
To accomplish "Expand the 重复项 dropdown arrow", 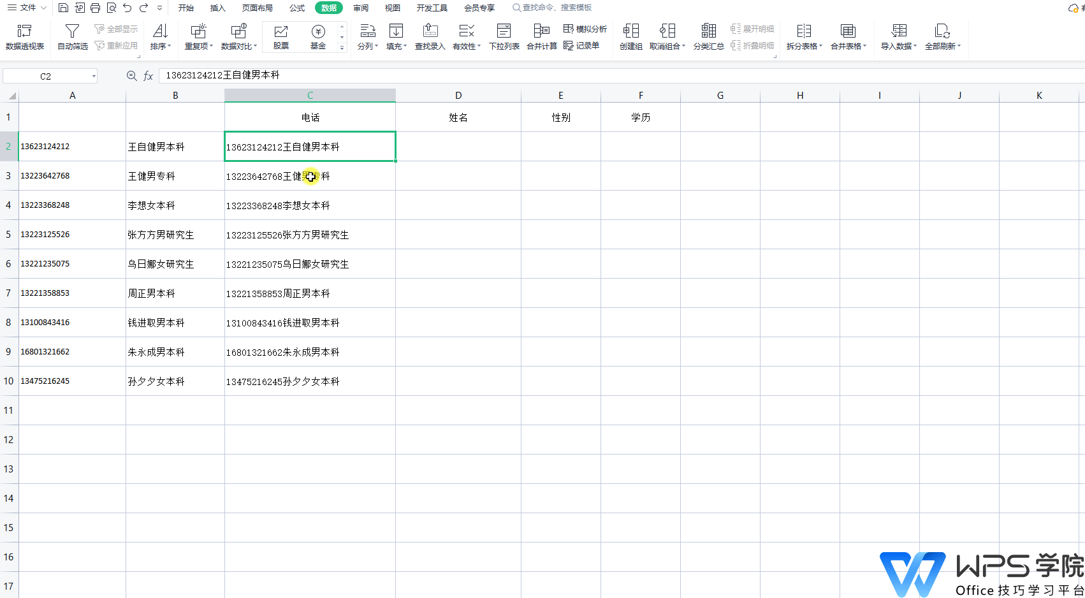I will tap(212, 46).
